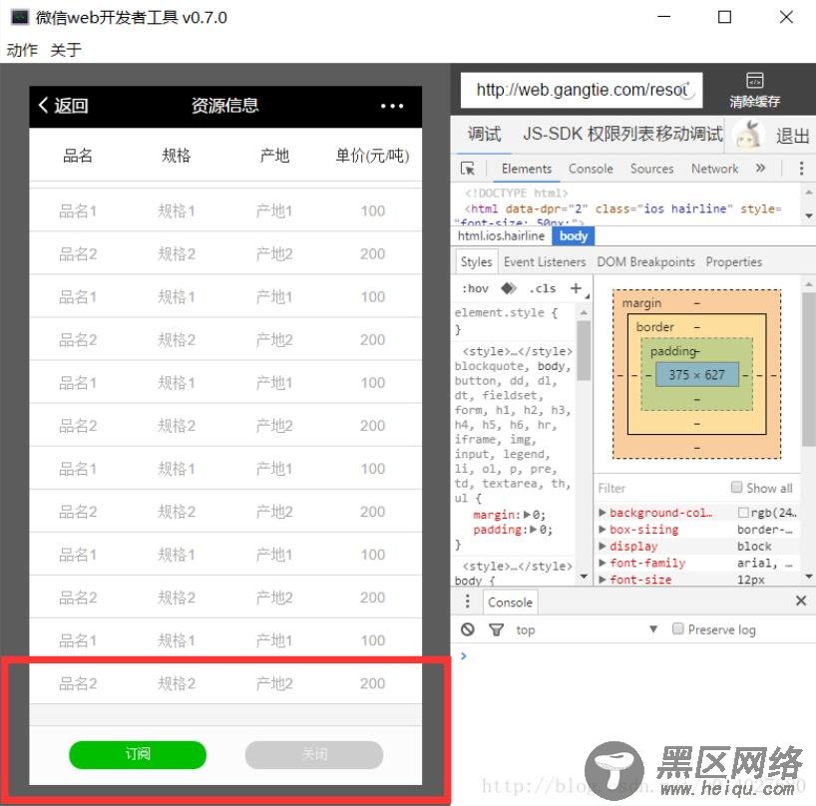Toggle the :hov element state button
Screen dimensions: 816x806
pyautogui.click(x=475, y=289)
